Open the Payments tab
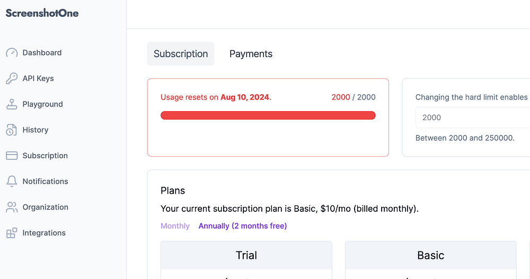 pos(251,54)
